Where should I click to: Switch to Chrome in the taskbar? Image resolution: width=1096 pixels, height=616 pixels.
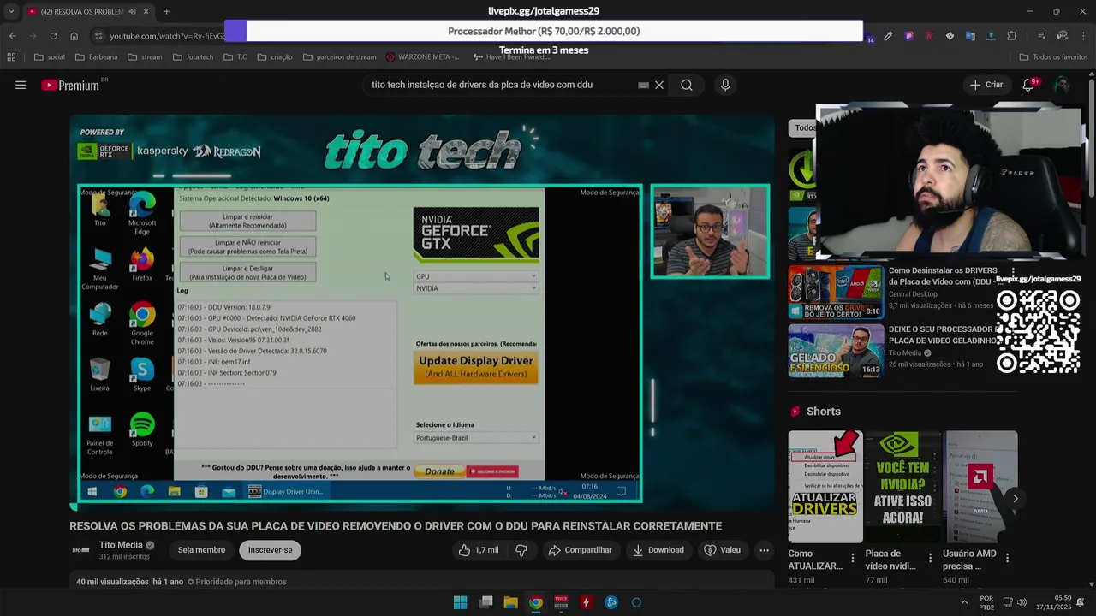pyautogui.click(x=536, y=602)
